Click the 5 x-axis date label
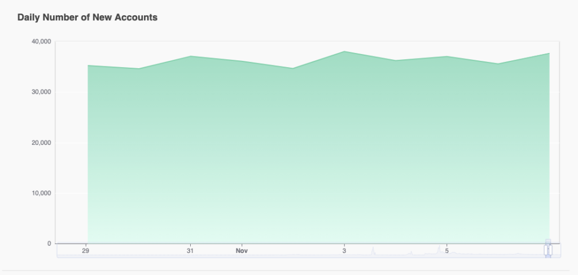The image size is (578, 275). [x=447, y=251]
